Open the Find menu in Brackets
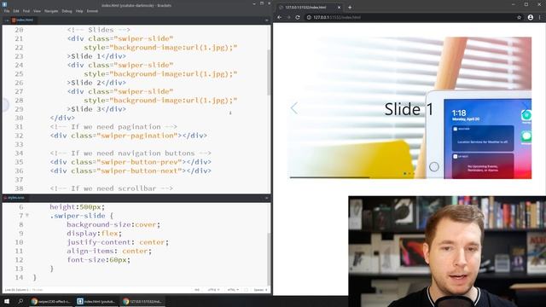546x307 pixels. (x=26, y=11)
